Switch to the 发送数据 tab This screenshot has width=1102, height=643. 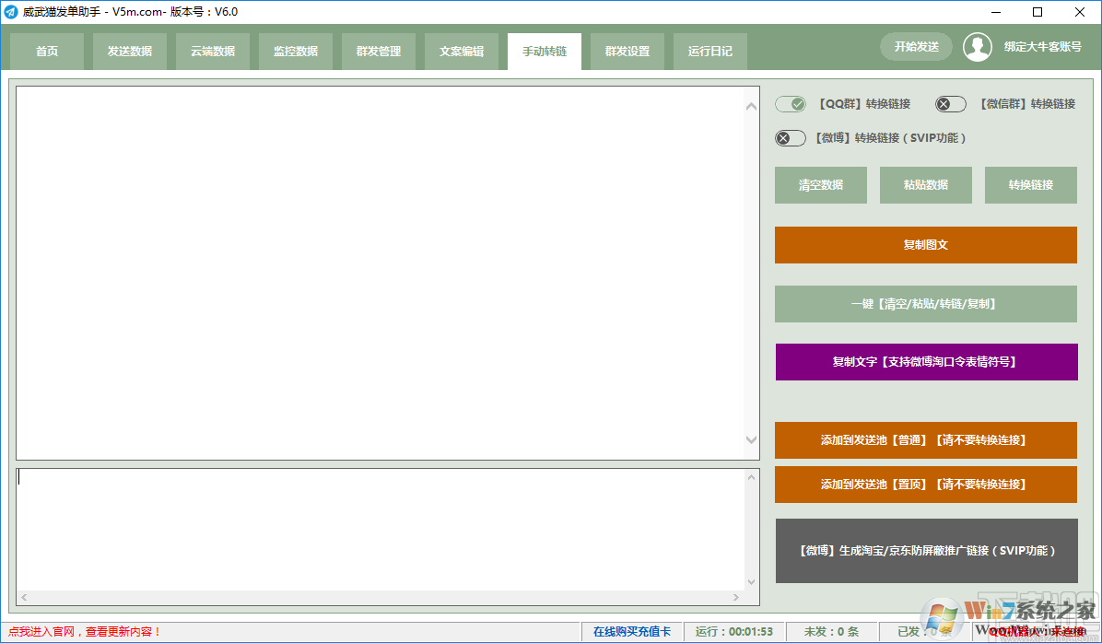pyautogui.click(x=130, y=52)
